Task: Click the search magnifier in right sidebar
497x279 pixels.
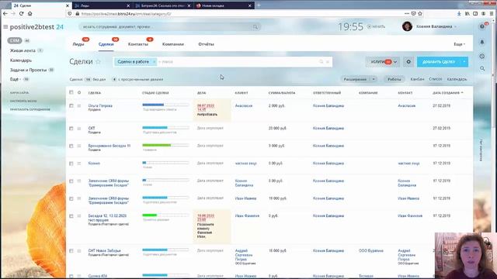Action: (x=482, y=68)
